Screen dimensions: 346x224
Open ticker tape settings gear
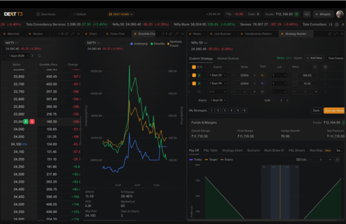point(337,24)
